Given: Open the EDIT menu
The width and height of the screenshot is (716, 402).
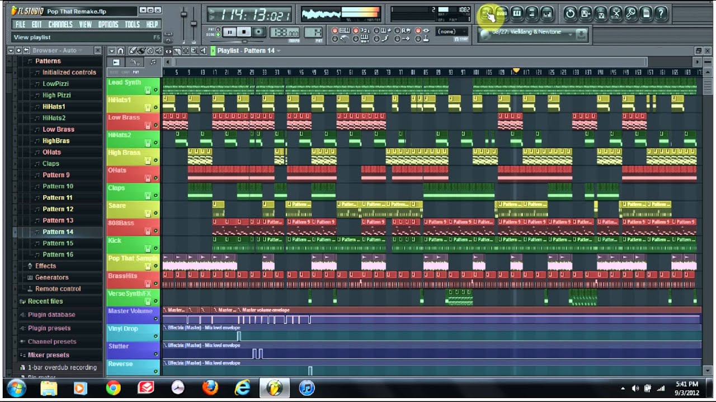Looking at the screenshot, I should [x=37, y=25].
